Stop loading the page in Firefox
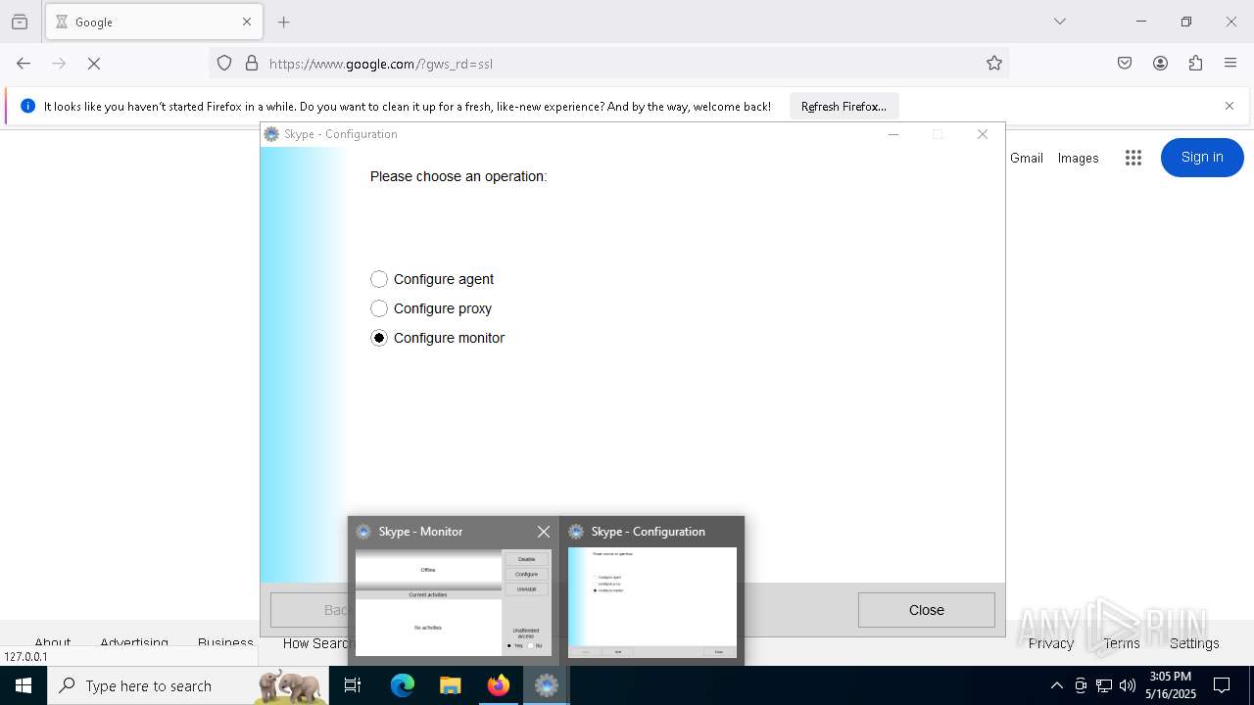Viewport: 1254px width, 705px height. [94, 64]
